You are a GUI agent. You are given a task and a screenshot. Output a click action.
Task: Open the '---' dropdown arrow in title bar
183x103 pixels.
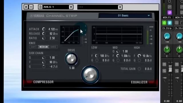point(120,7)
